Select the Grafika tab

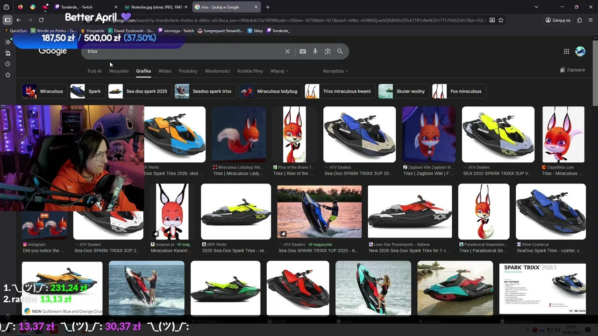[143, 71]
